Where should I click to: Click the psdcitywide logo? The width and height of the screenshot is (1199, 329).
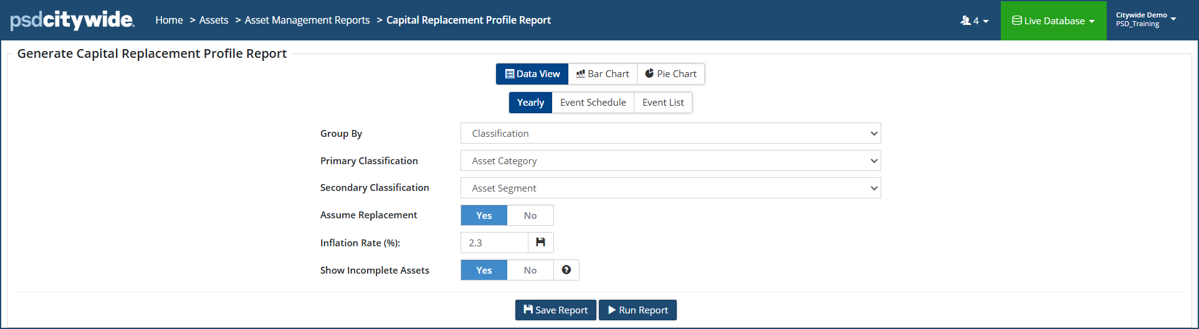[x=72, y=20]
